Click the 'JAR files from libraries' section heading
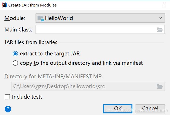 tap(31, 42)
